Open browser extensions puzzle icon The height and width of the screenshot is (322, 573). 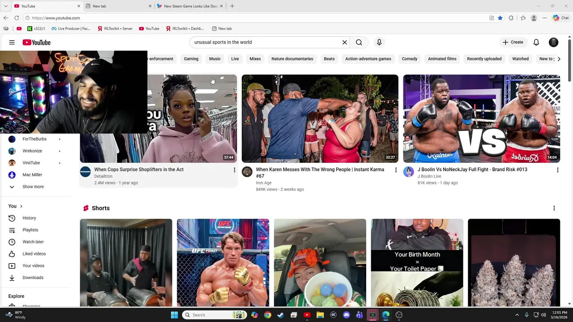pyautogui.click(x=511, y=18)
